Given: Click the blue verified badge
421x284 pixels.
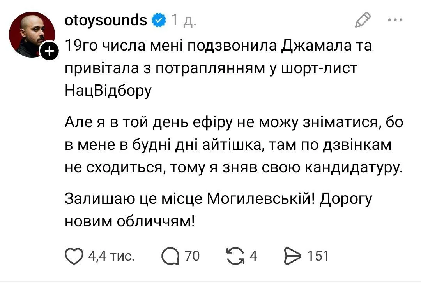Looking at the screenshot, I should (x=159, y=20).
